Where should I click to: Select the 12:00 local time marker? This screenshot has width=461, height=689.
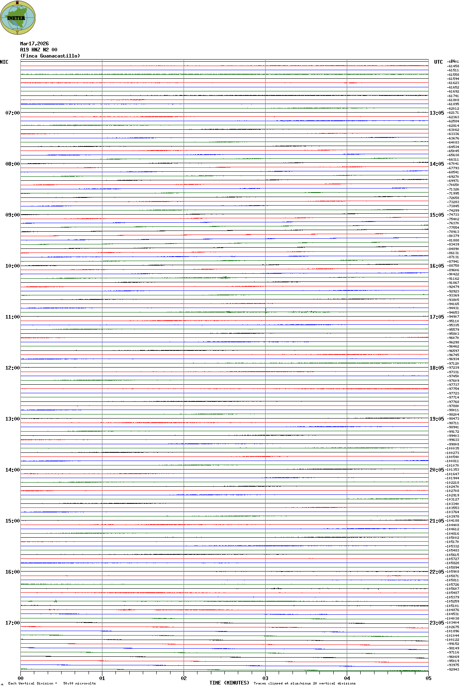[x=12, y=368]
